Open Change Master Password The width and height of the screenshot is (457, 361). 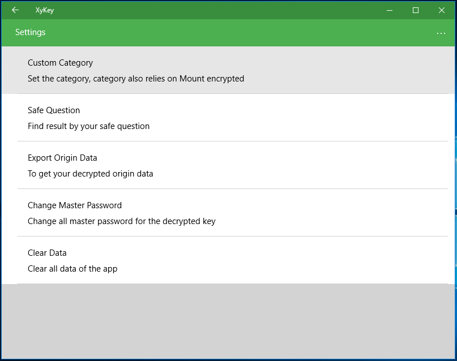[228, 213]
